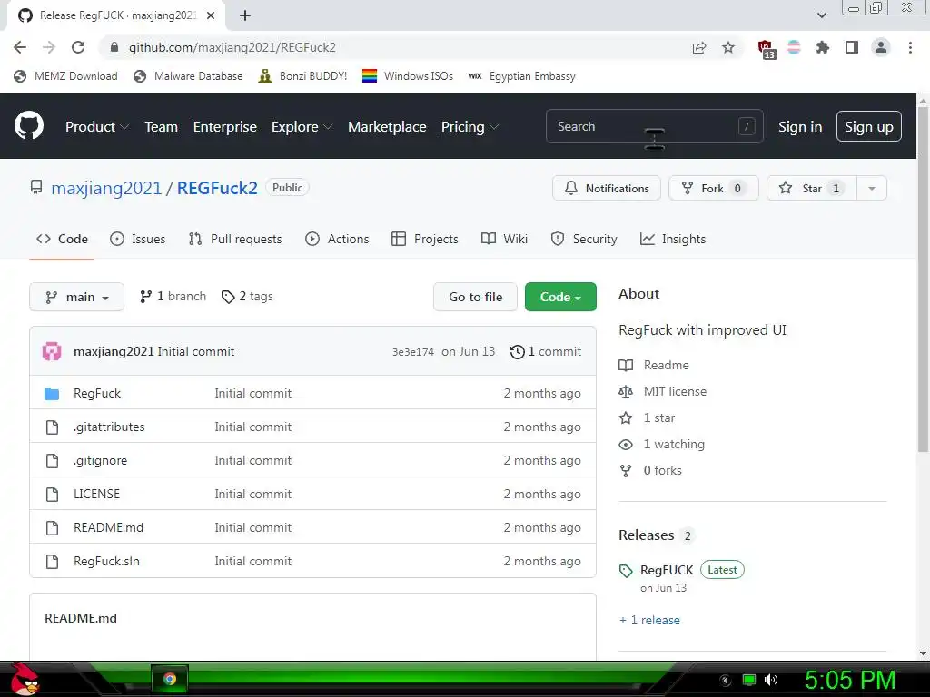Click the striped flag extension icon
930x697 pixels.
[x=794, y=47]
